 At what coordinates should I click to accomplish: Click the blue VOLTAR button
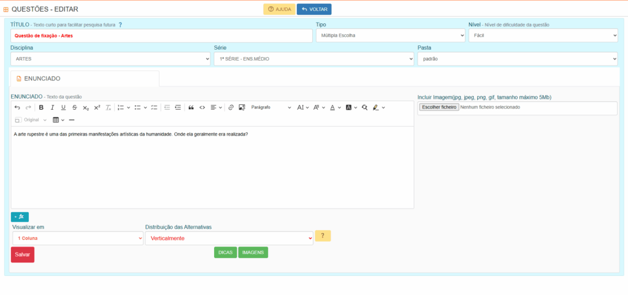pos(314,9)
